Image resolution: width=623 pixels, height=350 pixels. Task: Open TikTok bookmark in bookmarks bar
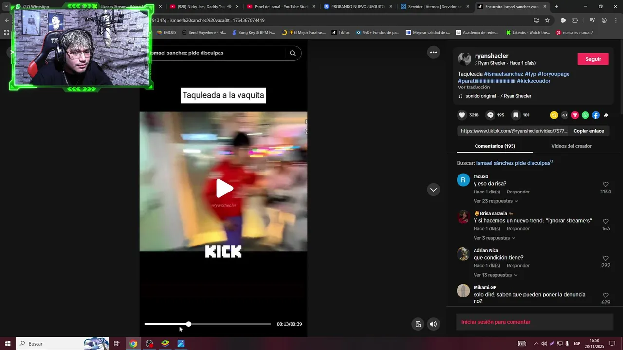(341, 33)
